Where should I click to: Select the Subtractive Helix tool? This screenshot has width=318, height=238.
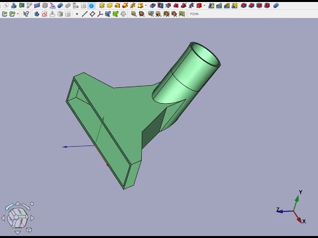tap(191, 5)
